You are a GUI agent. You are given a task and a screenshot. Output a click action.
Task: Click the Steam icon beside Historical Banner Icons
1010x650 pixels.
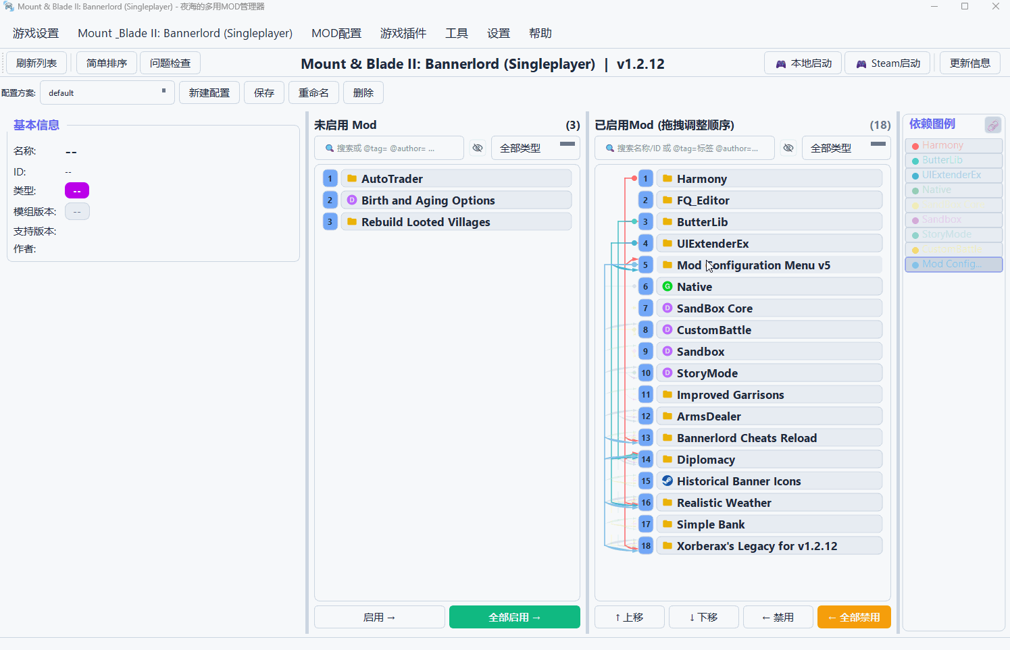click(667, 481)
